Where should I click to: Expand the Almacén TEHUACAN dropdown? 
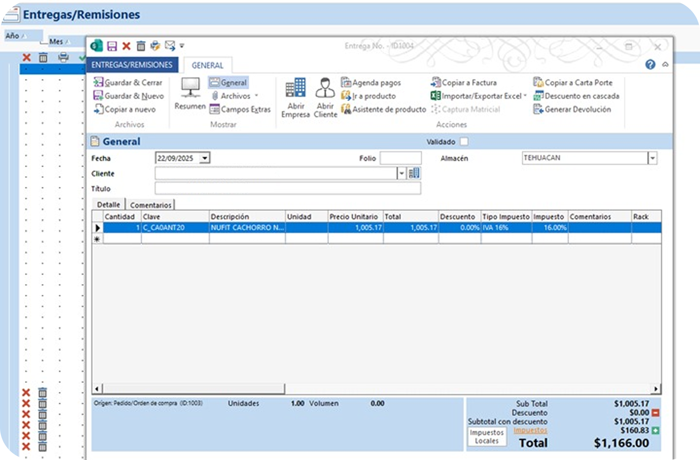pyautogui.click(x=652, y=158)
